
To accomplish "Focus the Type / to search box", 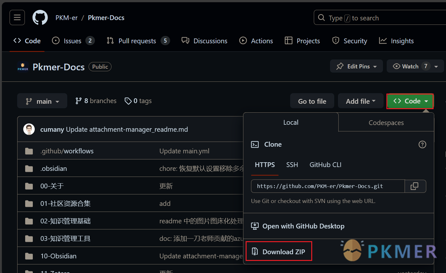I will tap(379, 18).
